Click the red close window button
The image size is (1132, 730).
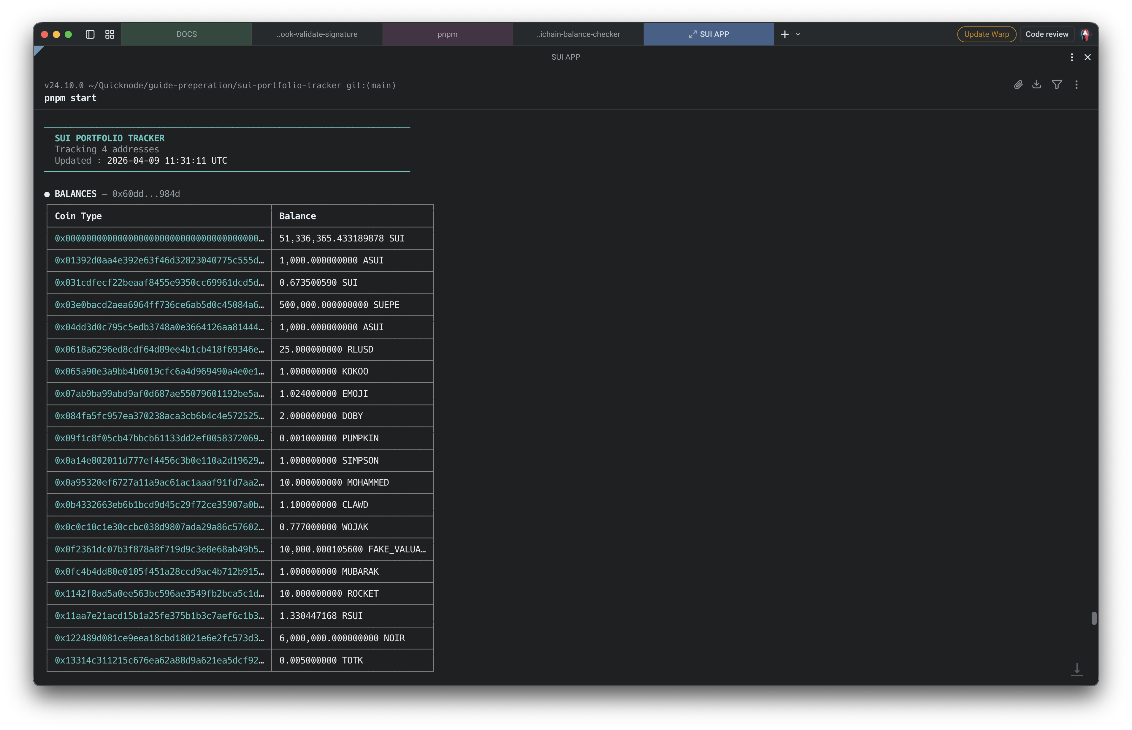(45, 34)
